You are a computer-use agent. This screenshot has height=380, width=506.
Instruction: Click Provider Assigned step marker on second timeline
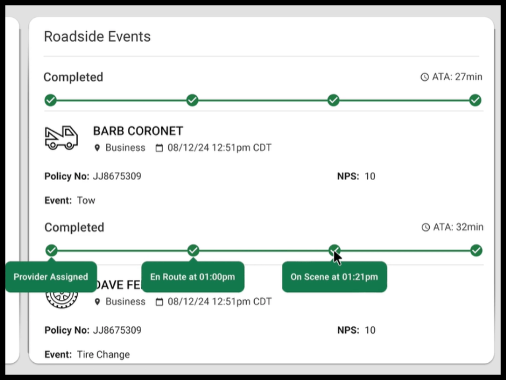pyautogui.click(x=51, y=250)
